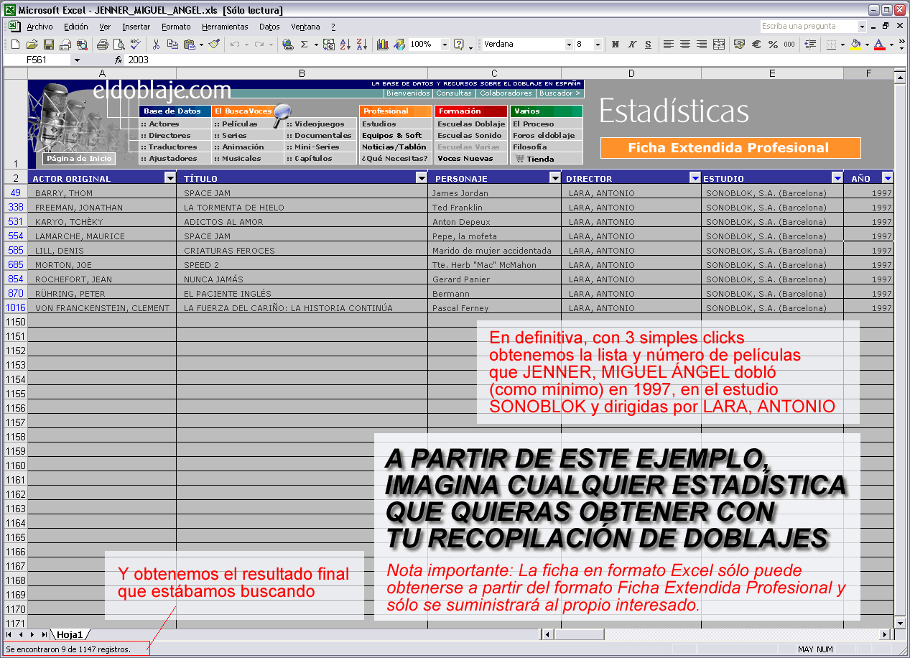Toggle italic formatting (K button)
This screenshot has height=658, width=910.
(x=631, y=45)
